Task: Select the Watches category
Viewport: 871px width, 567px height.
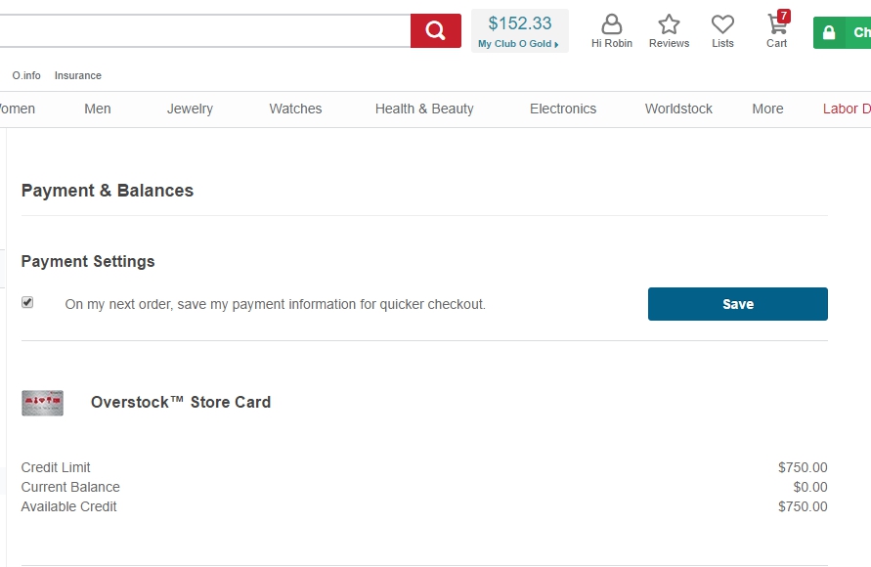Action: pos(295,109)
